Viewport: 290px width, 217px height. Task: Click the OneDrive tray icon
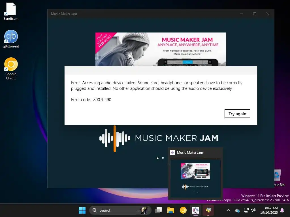[x=237, y=210]
